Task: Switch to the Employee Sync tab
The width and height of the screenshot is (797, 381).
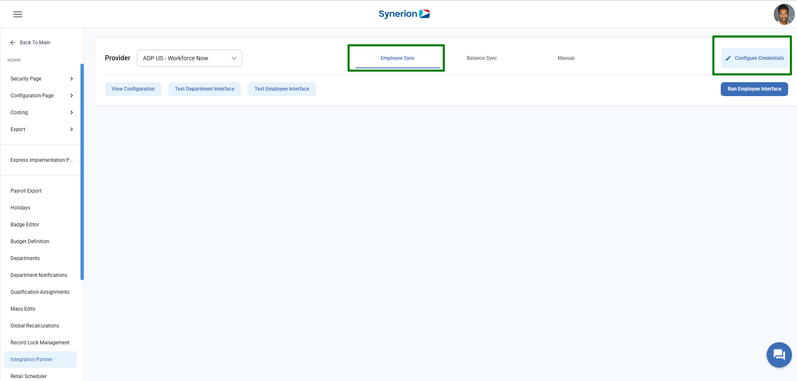Action: pyautogui.click(x=398, y=58)
